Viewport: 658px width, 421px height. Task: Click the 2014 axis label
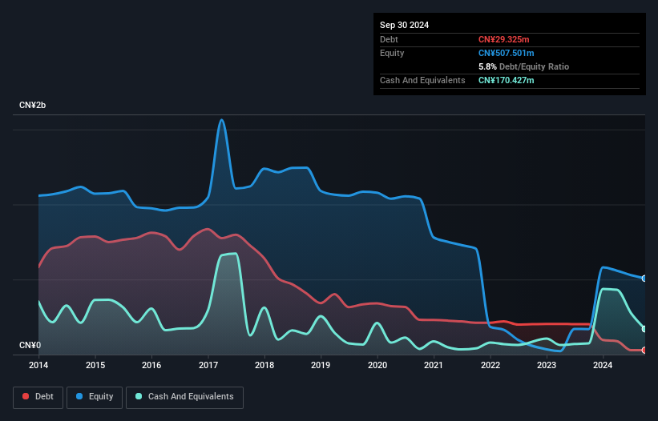click(38, 365)
